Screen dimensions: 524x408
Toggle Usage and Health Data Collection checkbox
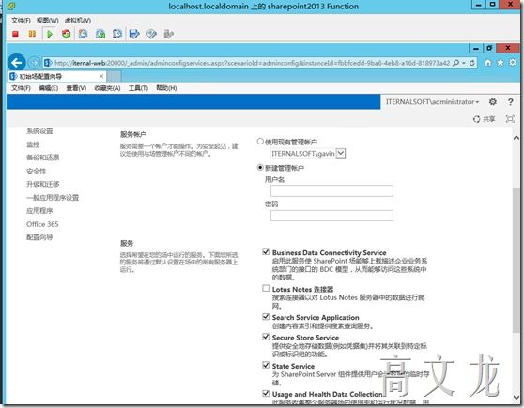click(x=266, y=393)
